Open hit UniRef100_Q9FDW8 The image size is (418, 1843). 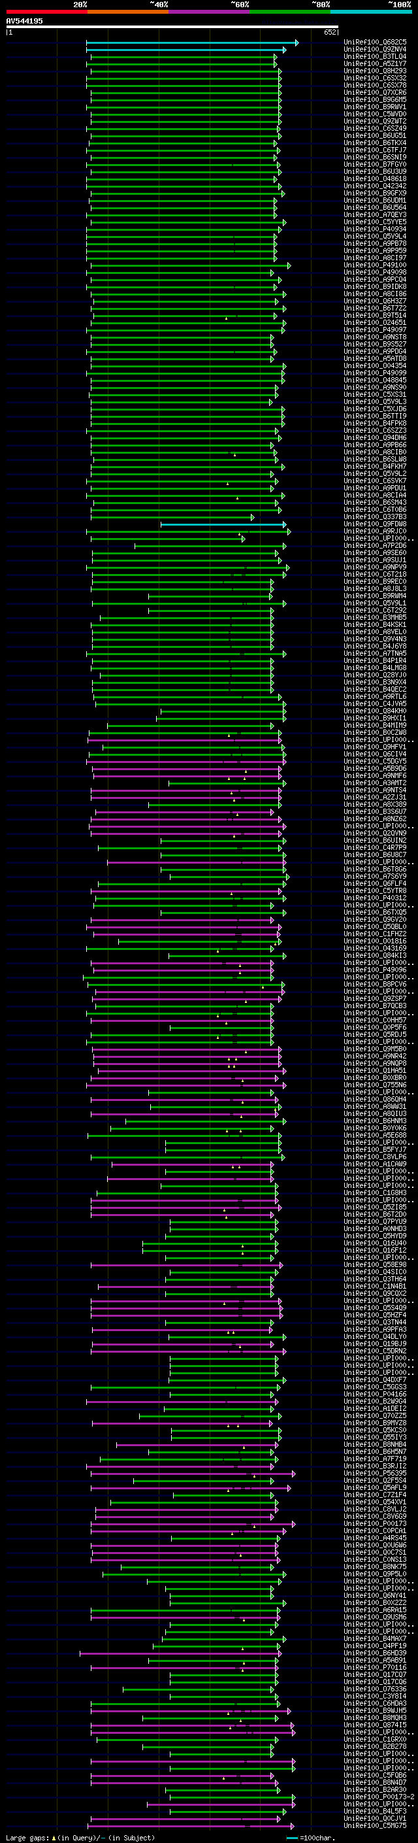[375, 524]
